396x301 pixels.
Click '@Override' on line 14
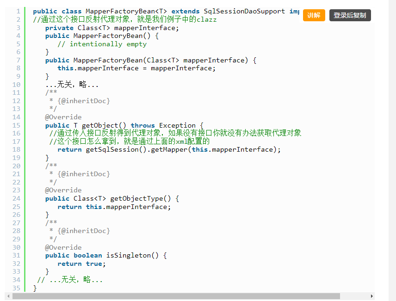coord(63,117)
